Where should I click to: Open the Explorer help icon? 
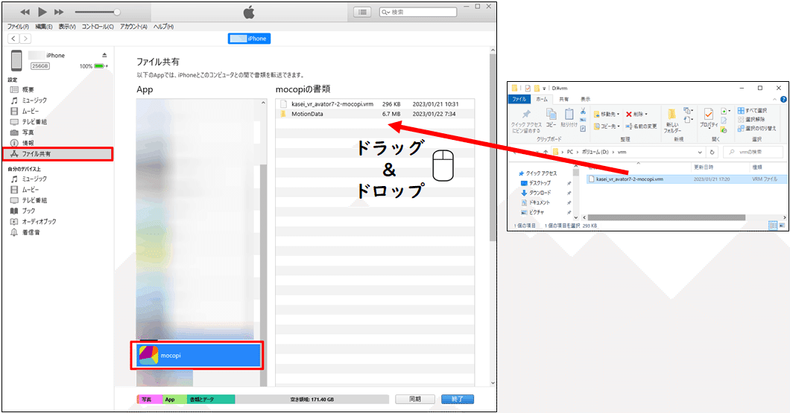tap(783, 99)
